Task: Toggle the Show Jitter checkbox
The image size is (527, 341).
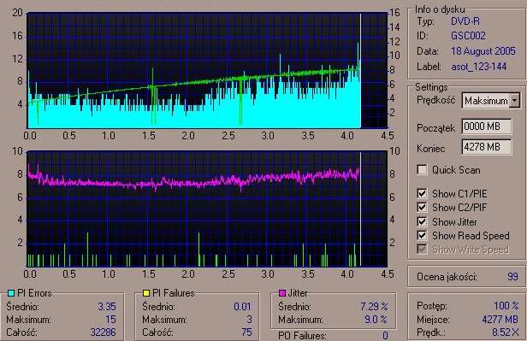Action: [422, 221]
